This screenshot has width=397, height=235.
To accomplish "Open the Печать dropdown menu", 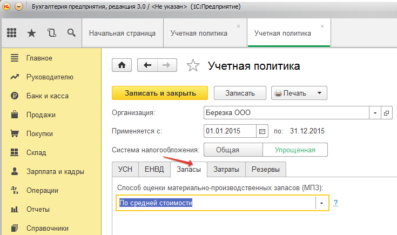I will pyautogui.click(x=319, y=93).
